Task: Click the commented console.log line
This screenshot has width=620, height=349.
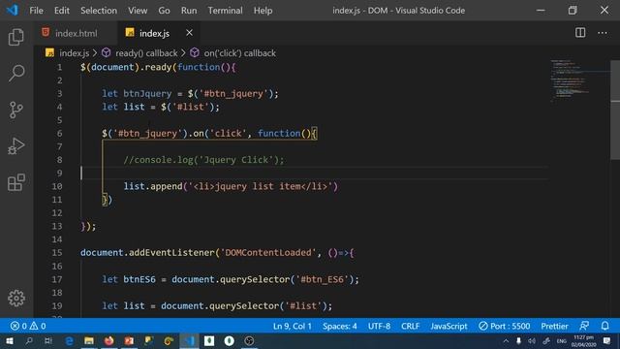Action: [x=203, y=159]
